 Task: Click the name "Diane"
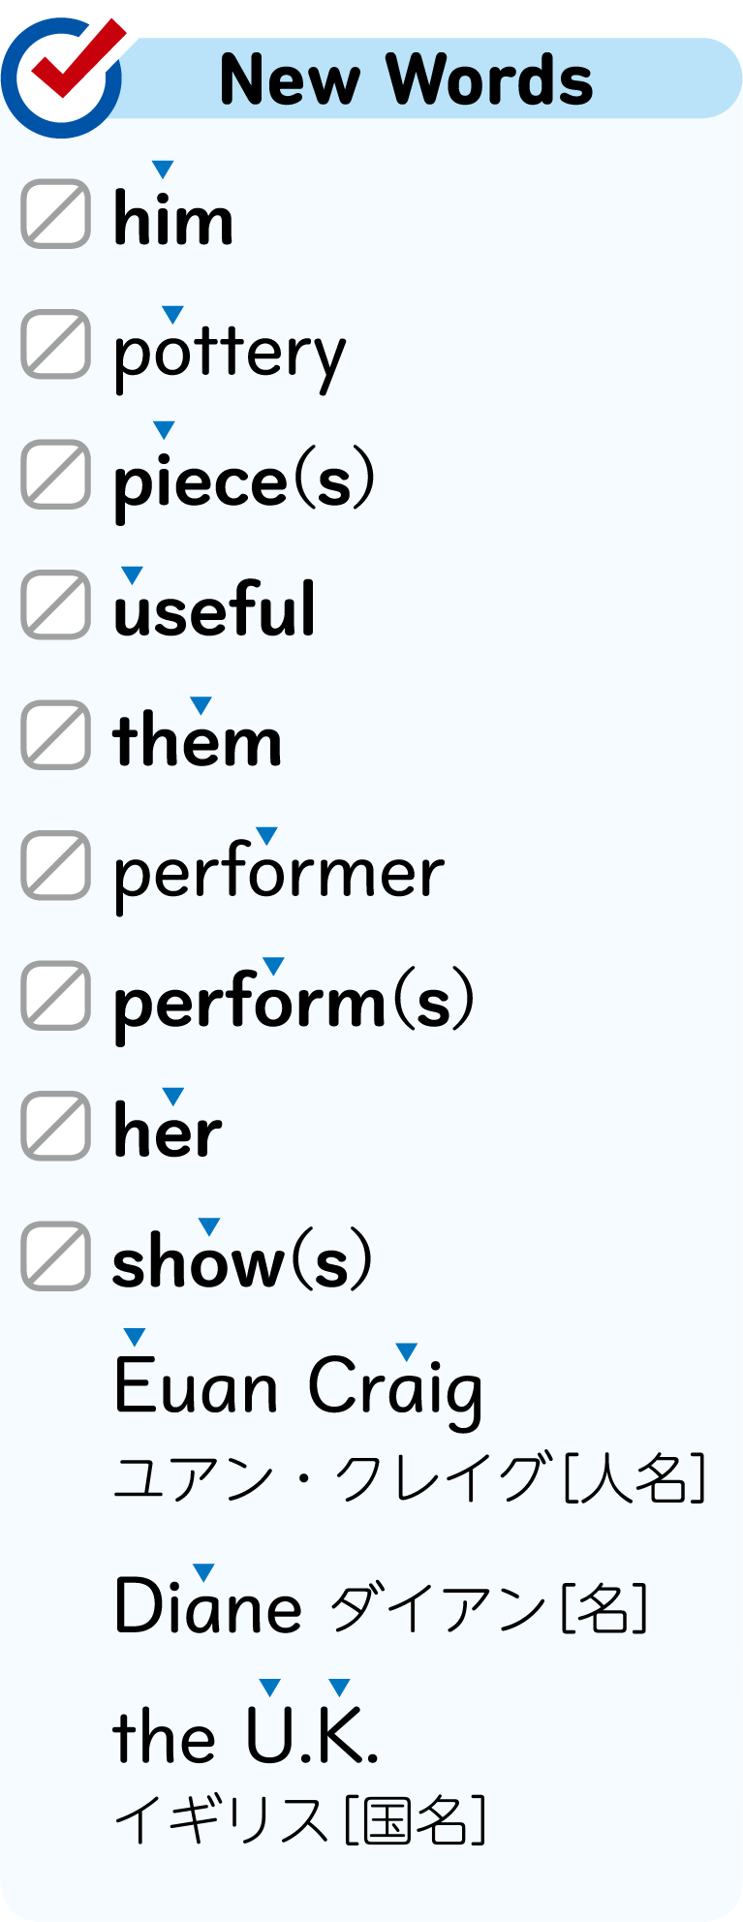(208, 1607)
